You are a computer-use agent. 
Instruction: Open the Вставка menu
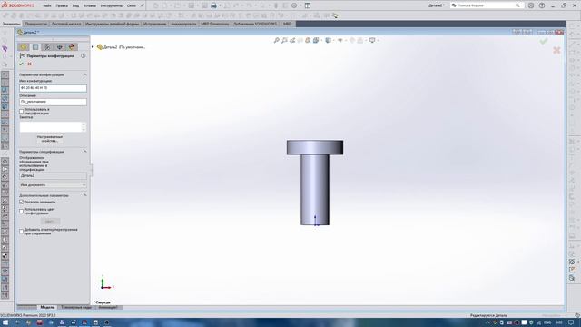(x=89, y=6)
